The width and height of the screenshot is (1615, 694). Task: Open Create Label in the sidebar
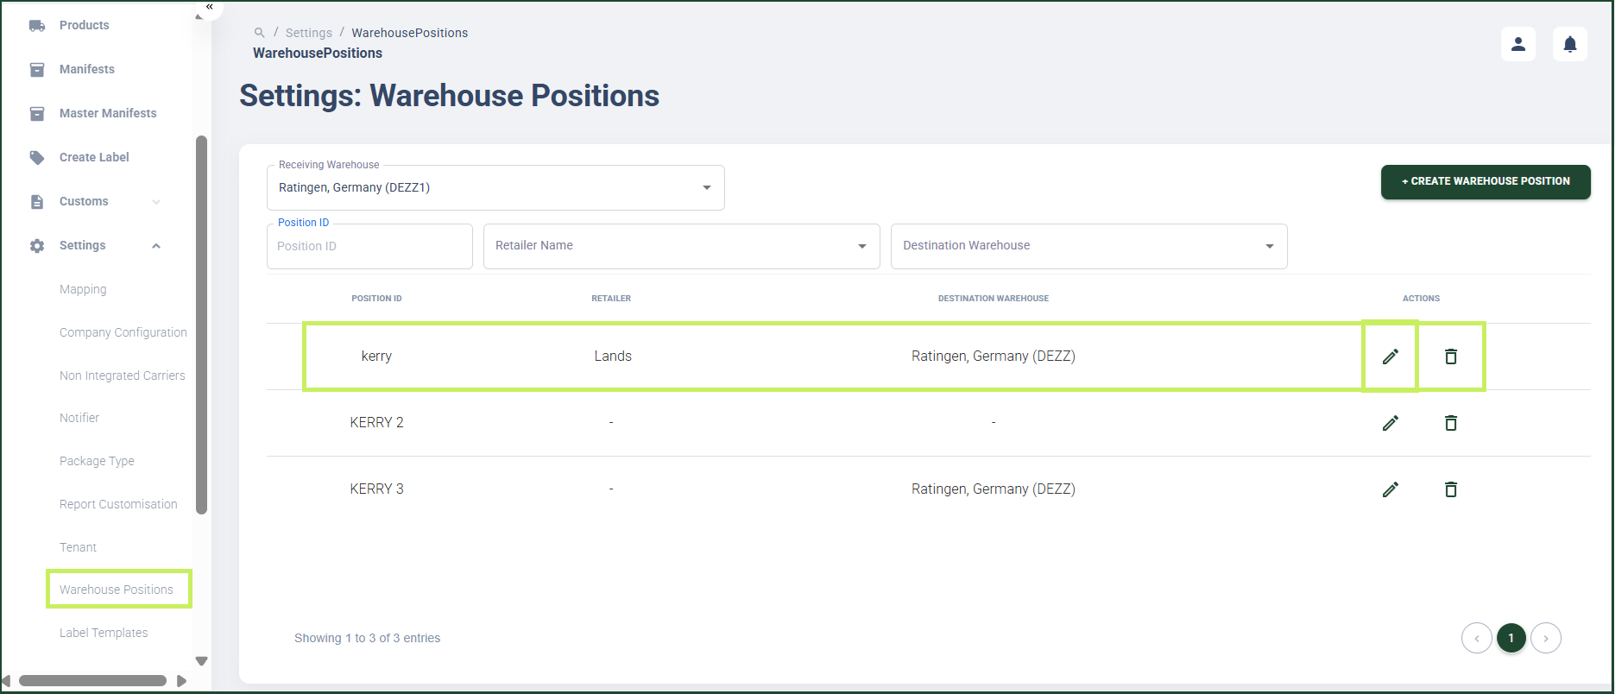(x=94, y=157)
